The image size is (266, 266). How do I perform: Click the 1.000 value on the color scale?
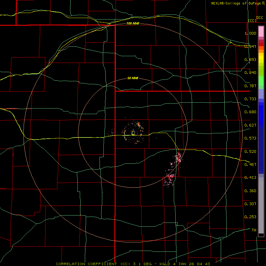(x=250, y=33)
